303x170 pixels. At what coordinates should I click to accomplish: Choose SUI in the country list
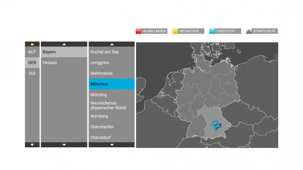pyautogui.click(x=32, y=73)
